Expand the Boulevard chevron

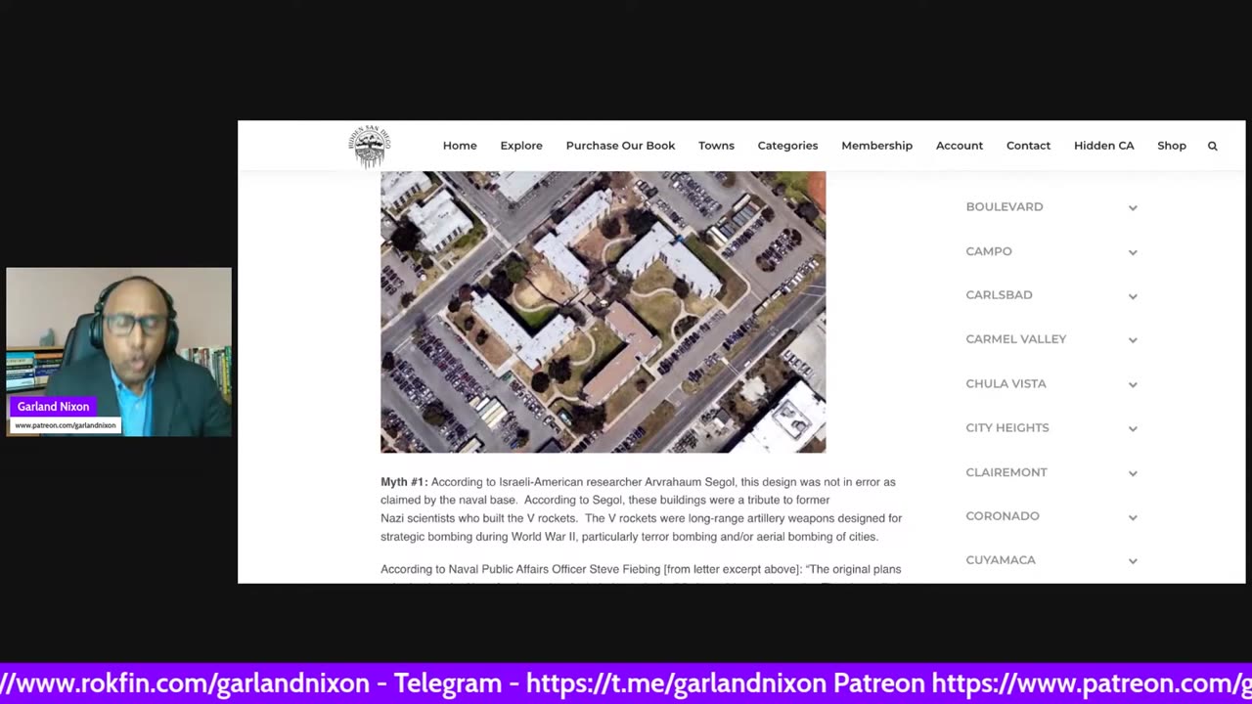pos(1133,207)
